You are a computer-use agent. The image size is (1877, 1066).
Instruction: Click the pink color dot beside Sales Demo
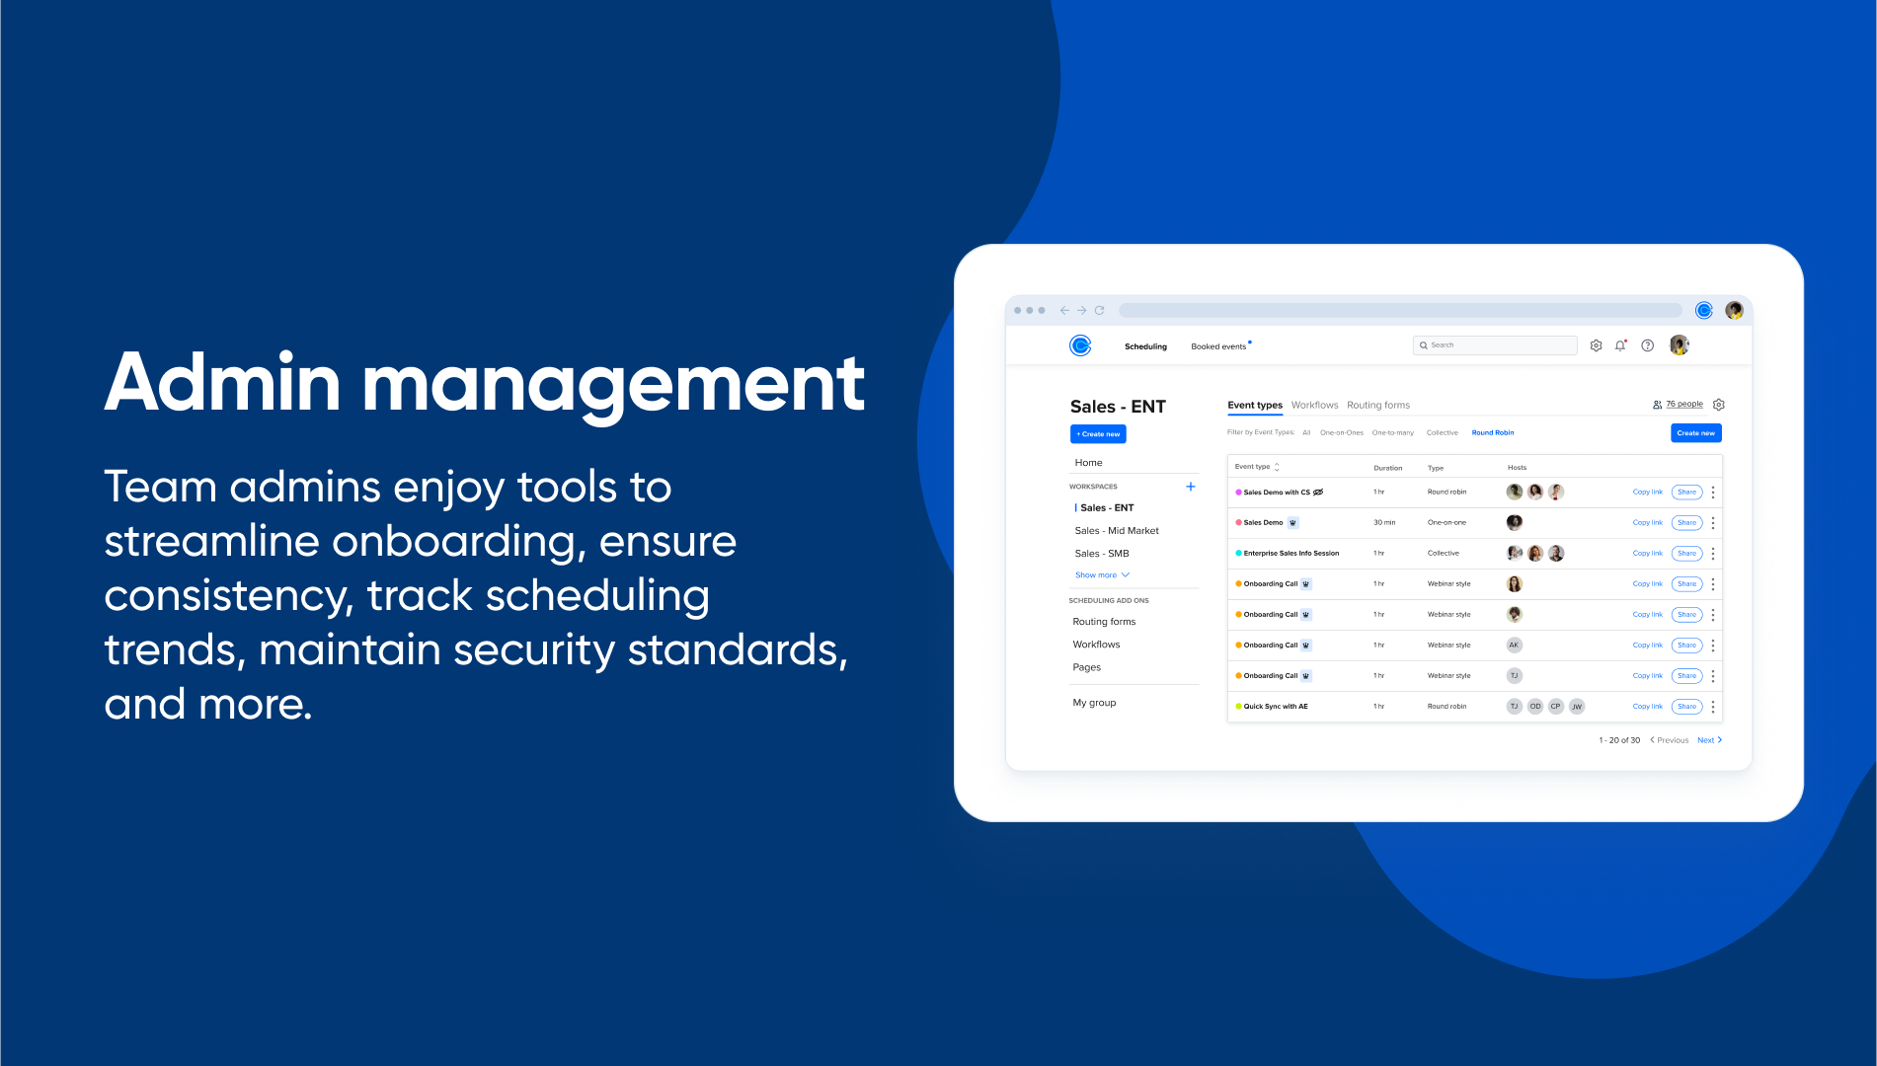coord(1238,522)
